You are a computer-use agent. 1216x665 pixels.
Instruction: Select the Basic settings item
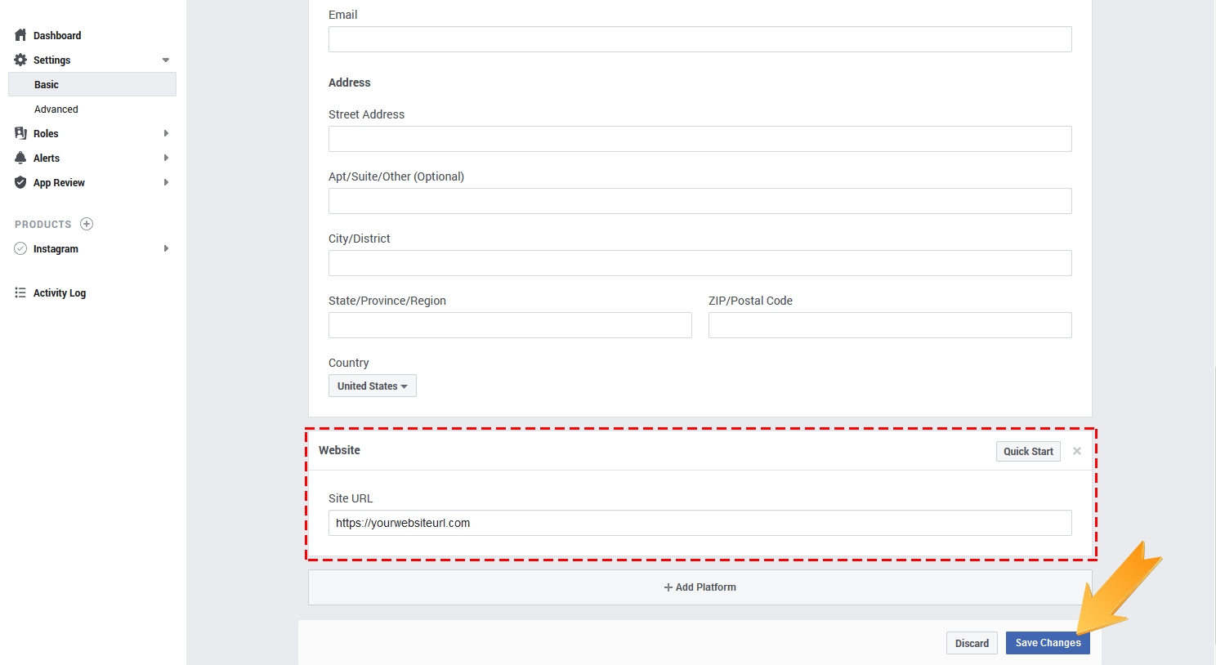coord(47,84)
